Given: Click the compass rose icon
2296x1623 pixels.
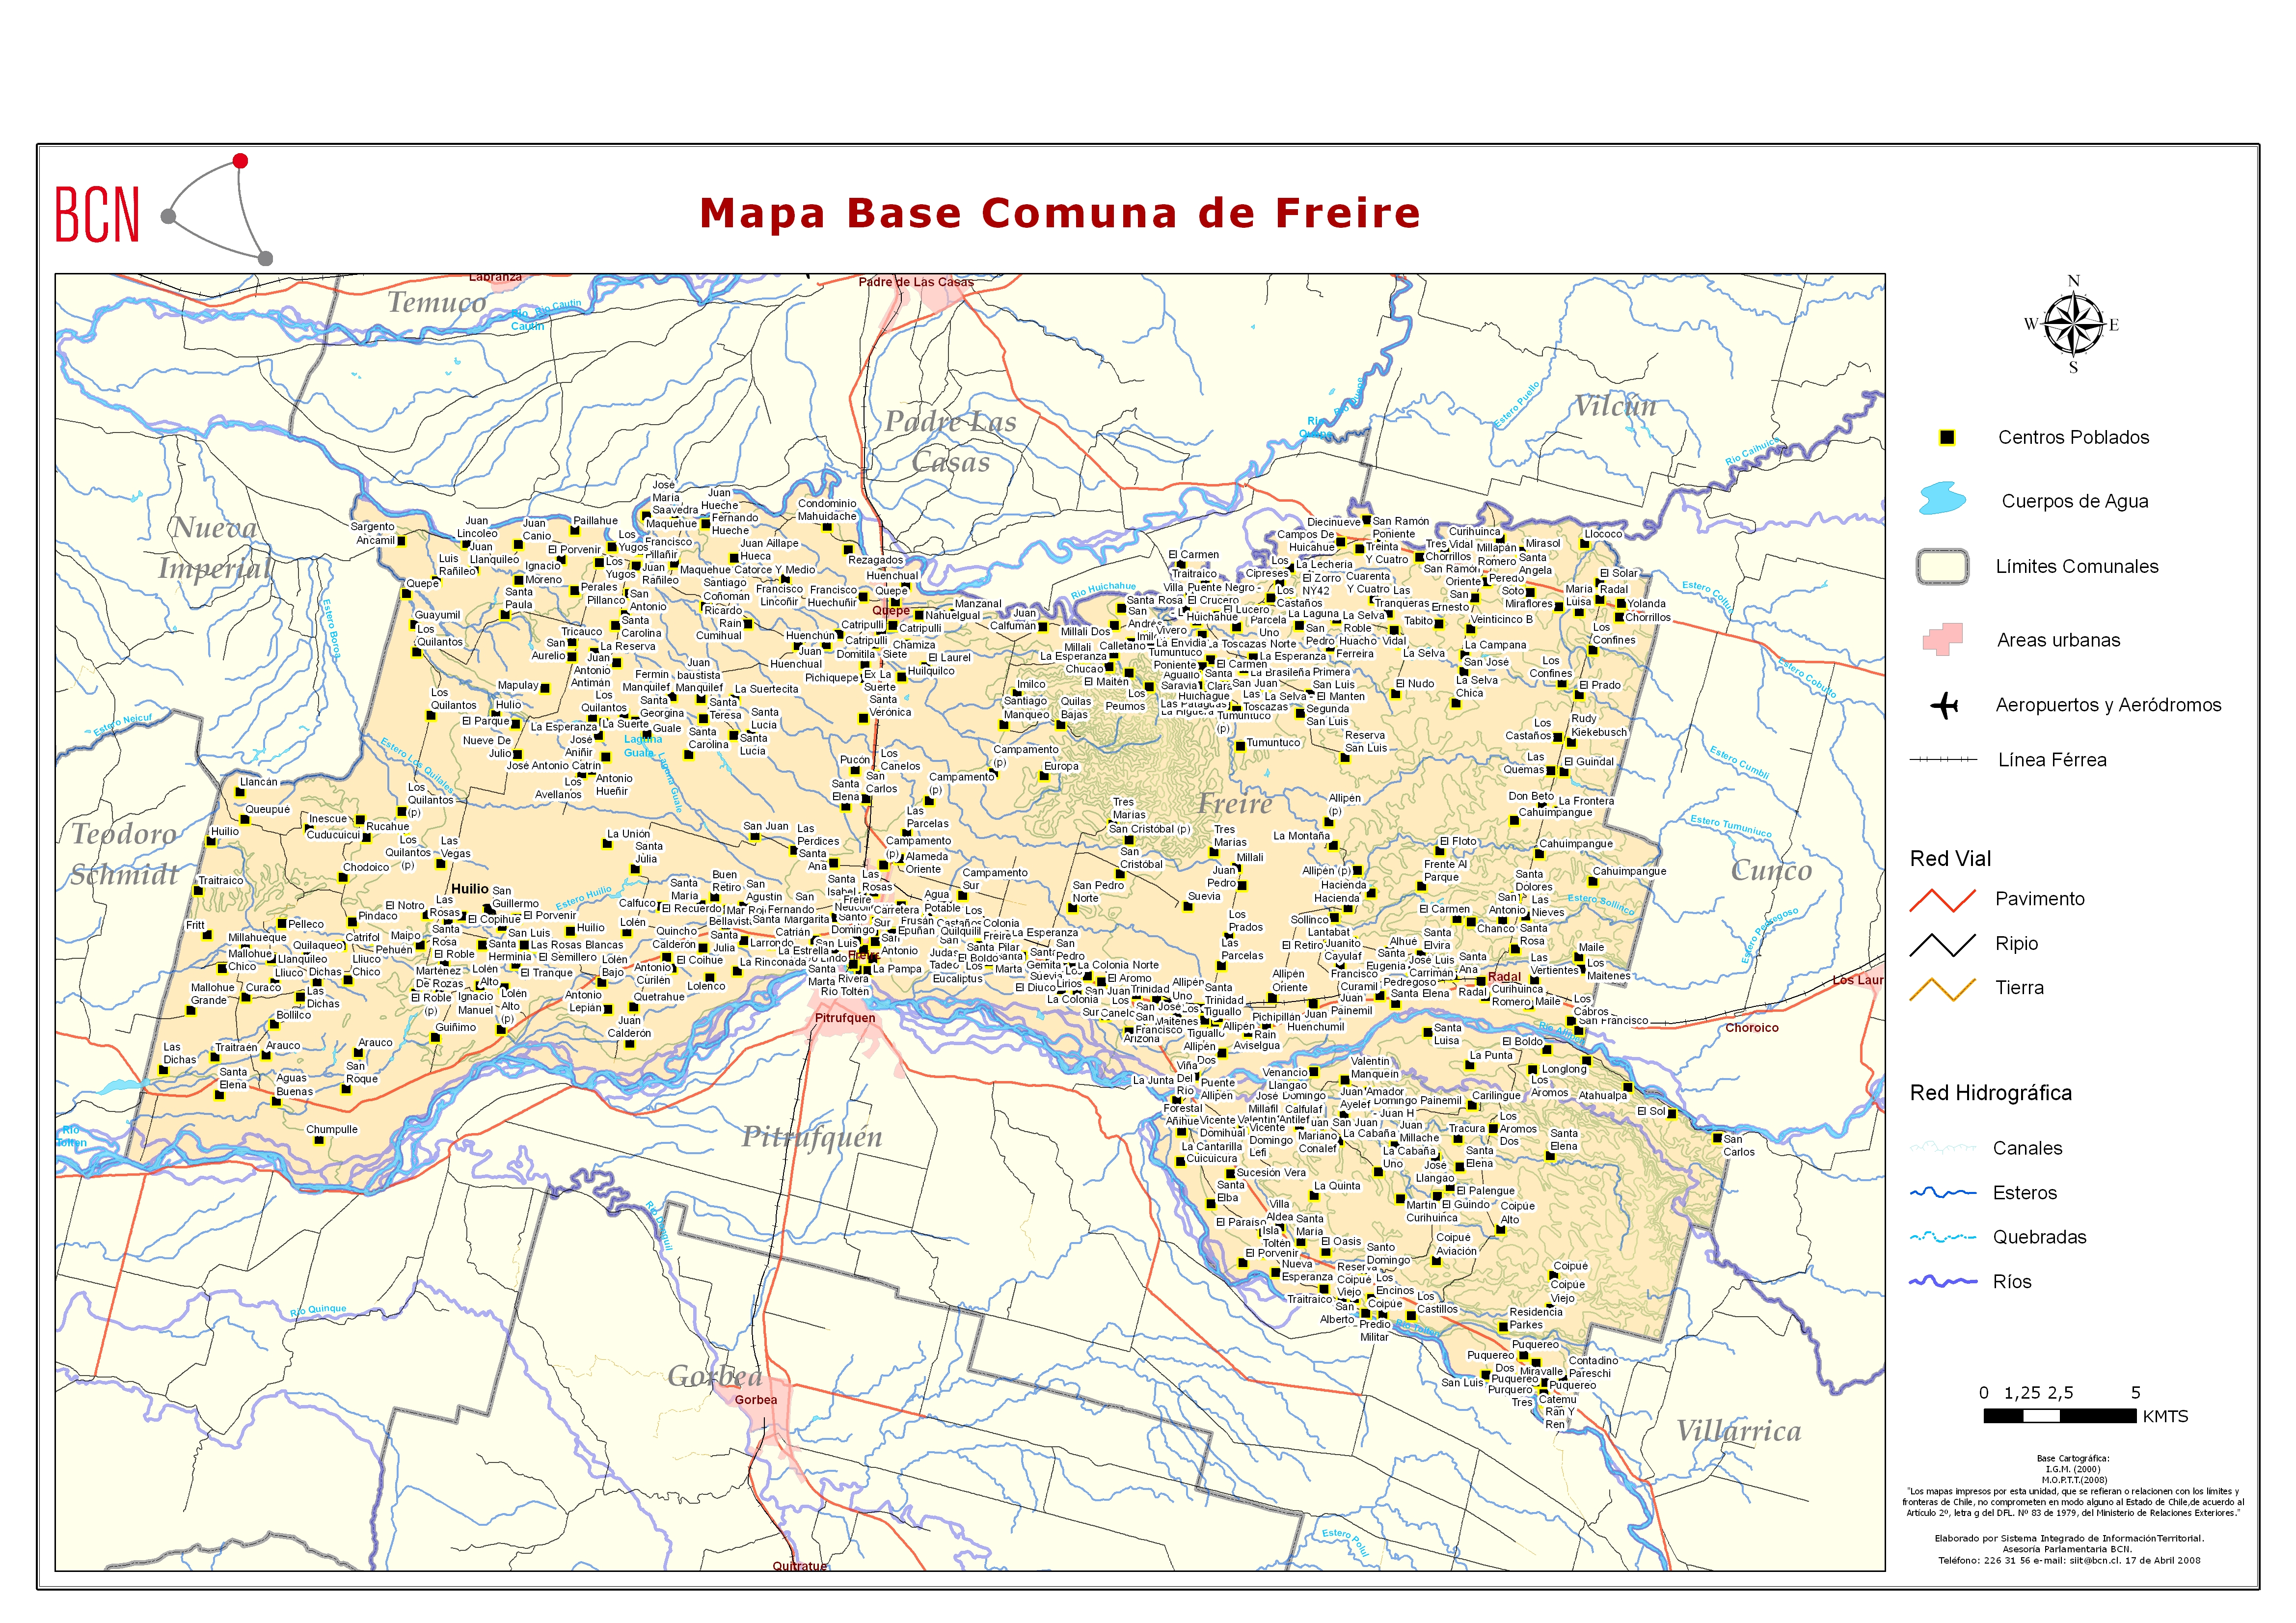Looking at the screenshot, I should pos(2073,325).
